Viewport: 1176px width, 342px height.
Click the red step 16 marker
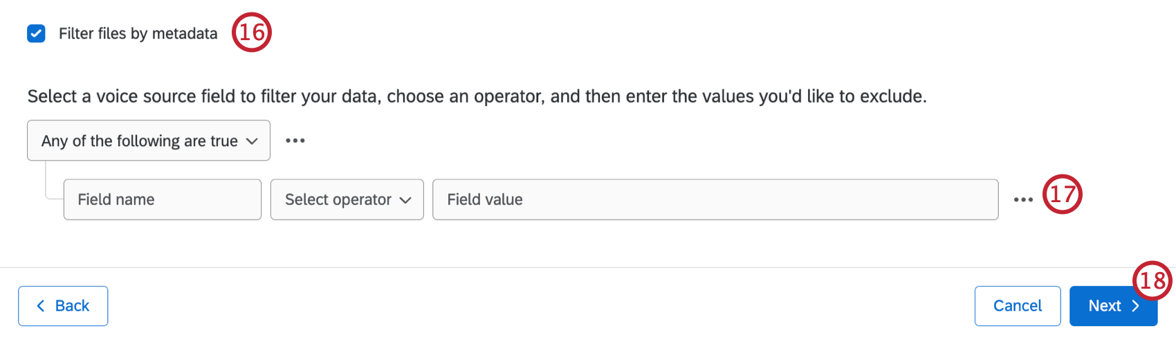(251, 33)
